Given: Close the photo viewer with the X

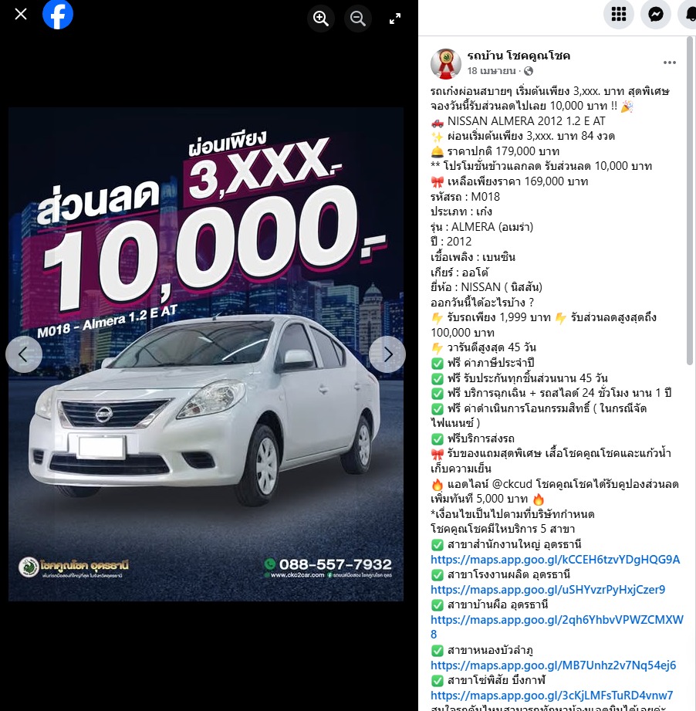Looking at the screenshot, I should (21, 15).
